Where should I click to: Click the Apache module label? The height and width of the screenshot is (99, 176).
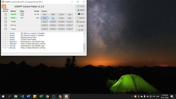coord(13,14)
